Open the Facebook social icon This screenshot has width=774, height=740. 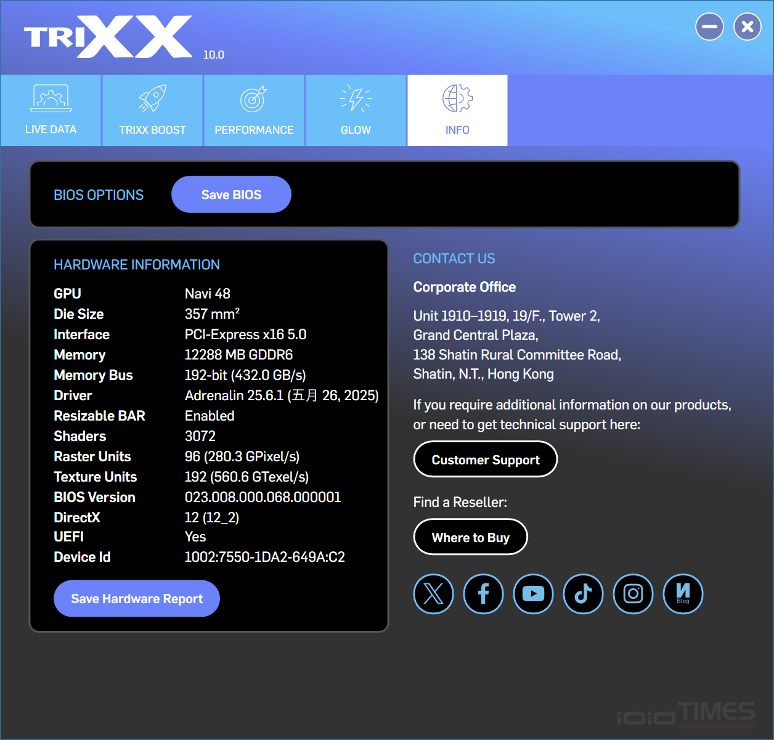tap(483, 594)
